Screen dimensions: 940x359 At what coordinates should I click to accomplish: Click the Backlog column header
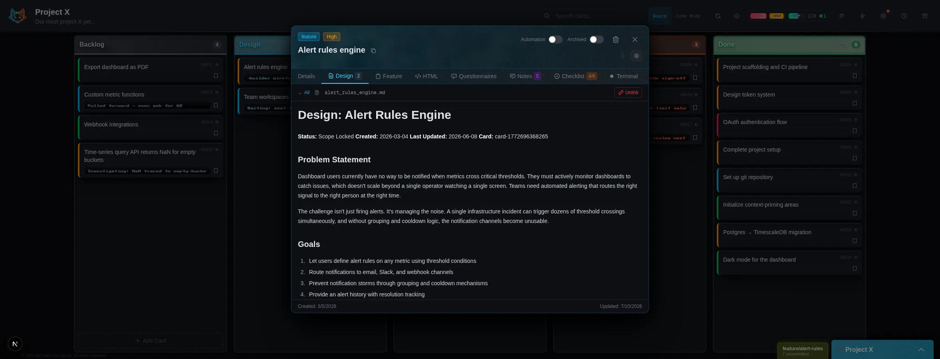(x=151, y=45)
